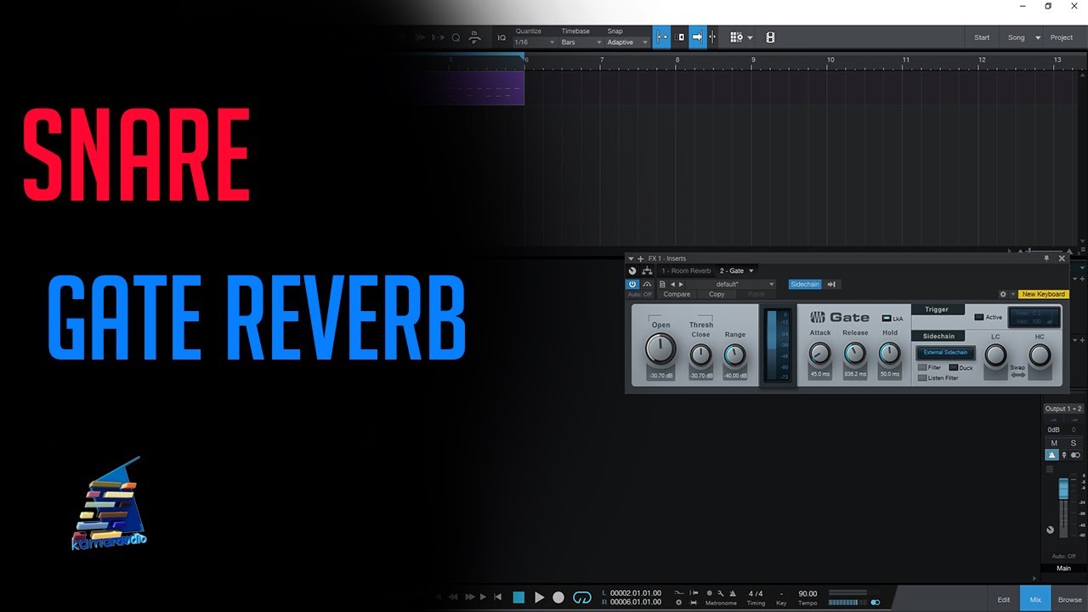Enable the sidechain Filter checkbox
The width and height of the screenshot is (1088, 612).
(922, 367)
